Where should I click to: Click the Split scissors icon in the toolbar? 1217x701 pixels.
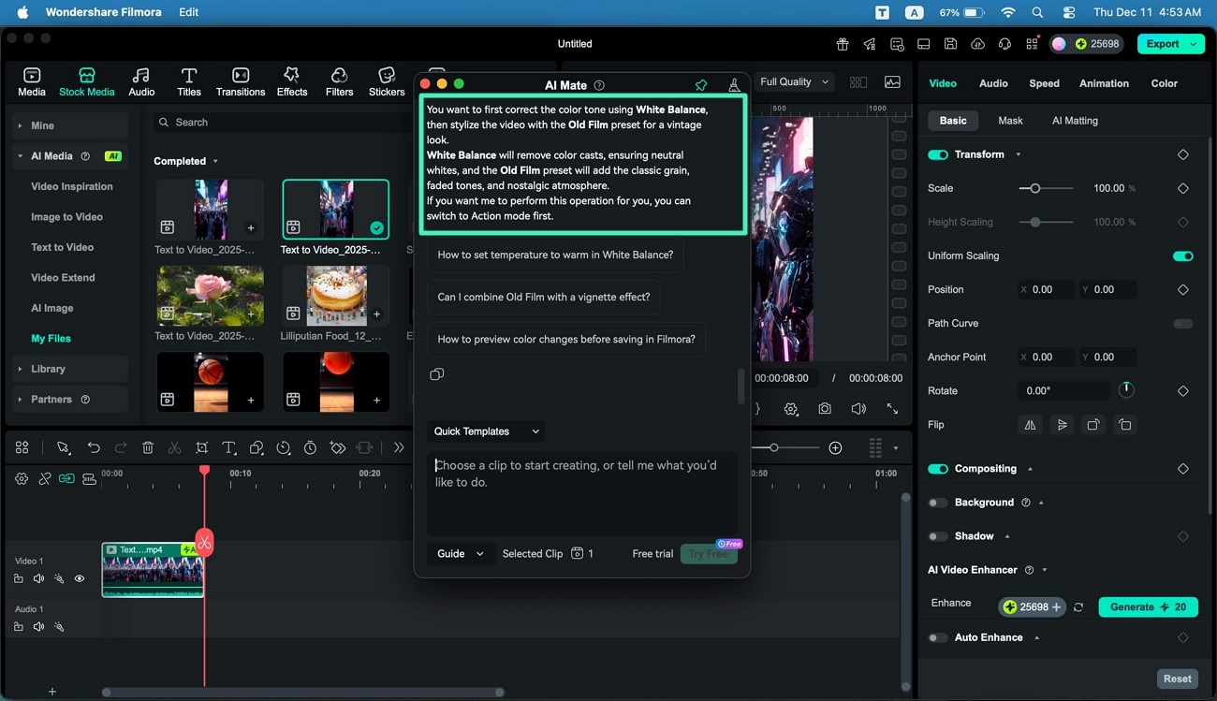point(175,447)
